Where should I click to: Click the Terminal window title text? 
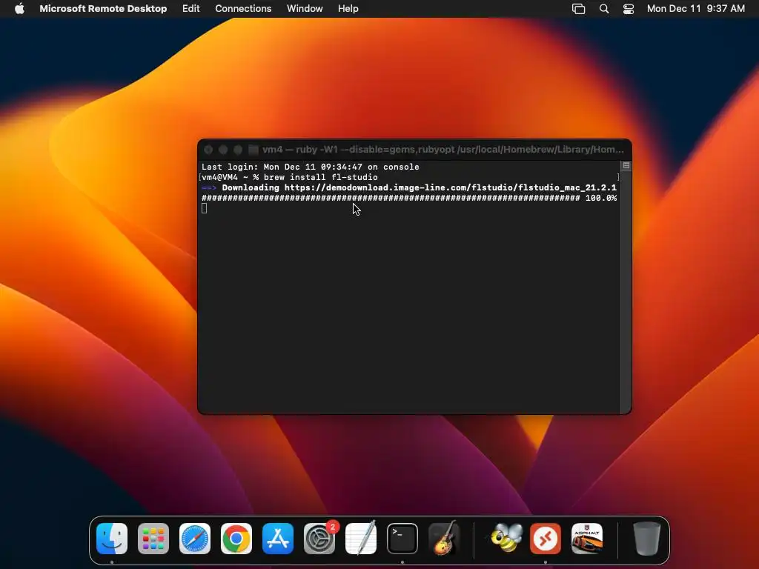[x=443, y=150]
